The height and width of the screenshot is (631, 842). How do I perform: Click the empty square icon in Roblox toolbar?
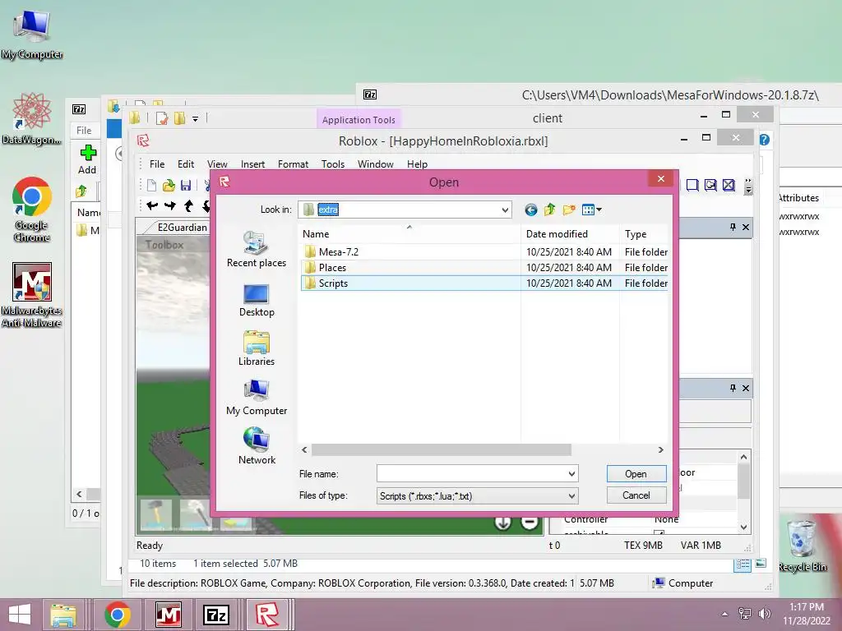click(x=692, y=186)
